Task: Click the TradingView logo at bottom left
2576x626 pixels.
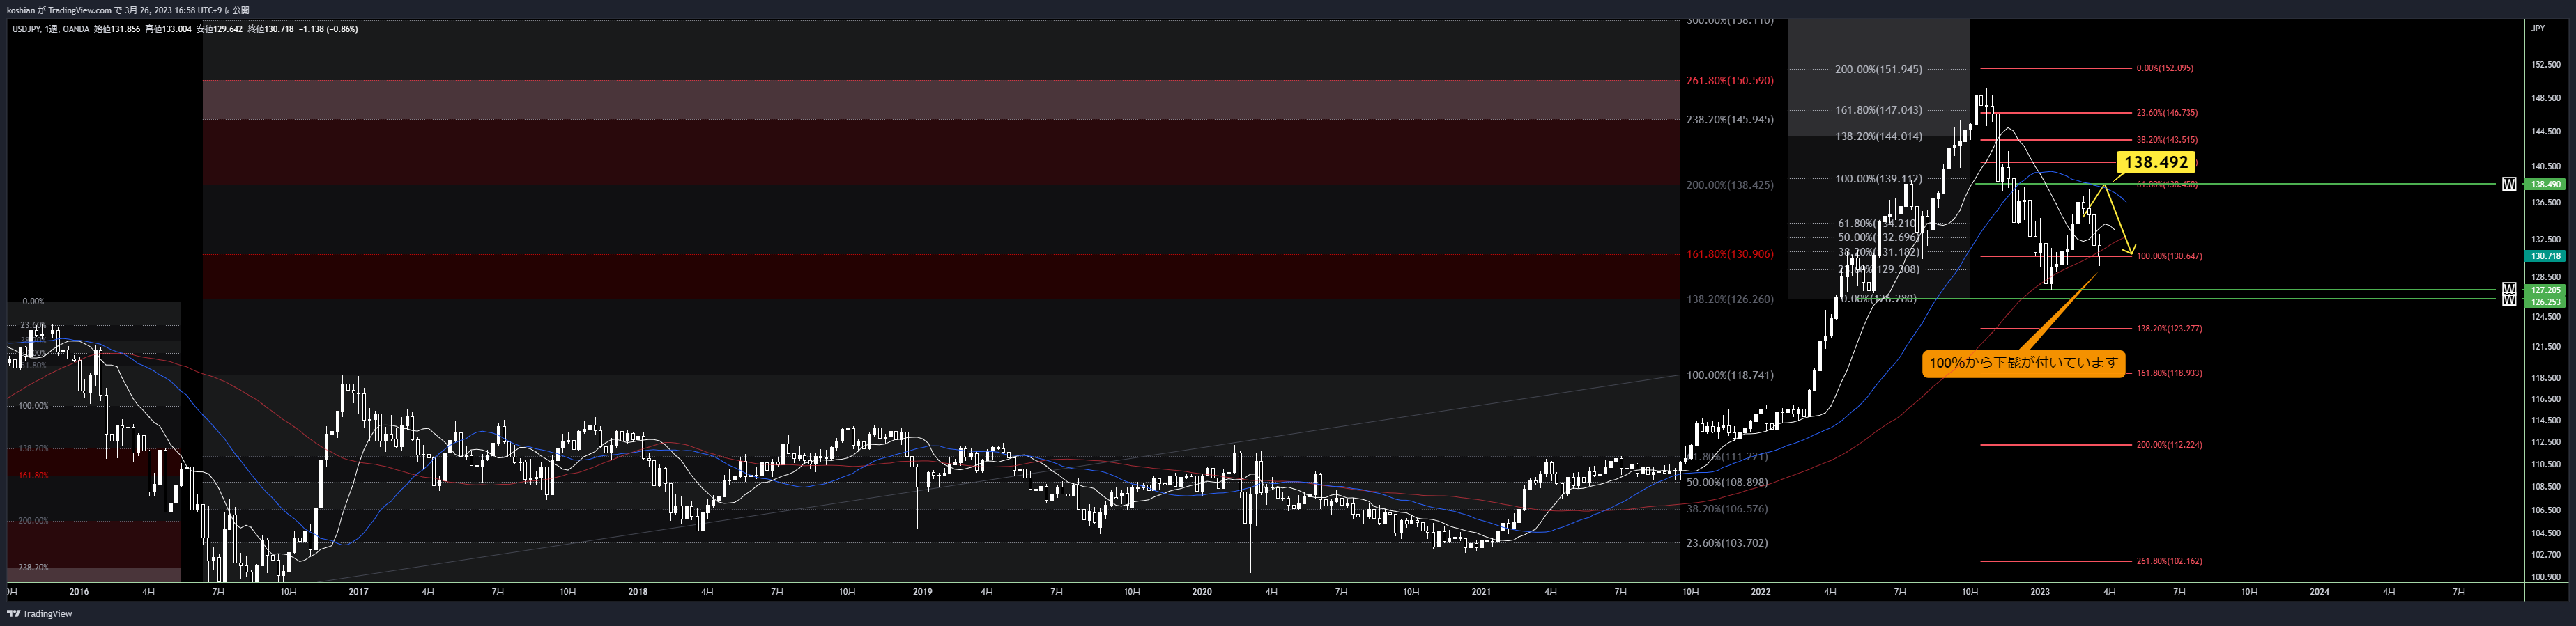Action: tap(40, 614)
